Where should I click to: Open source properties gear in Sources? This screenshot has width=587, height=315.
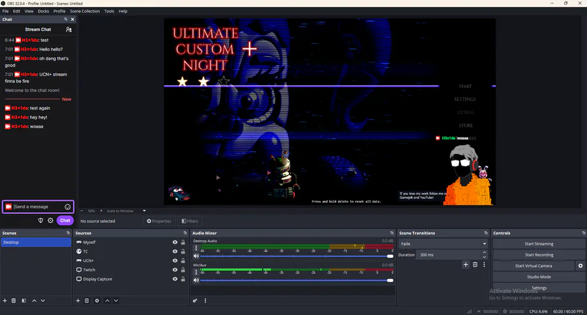tap(97, 301)
